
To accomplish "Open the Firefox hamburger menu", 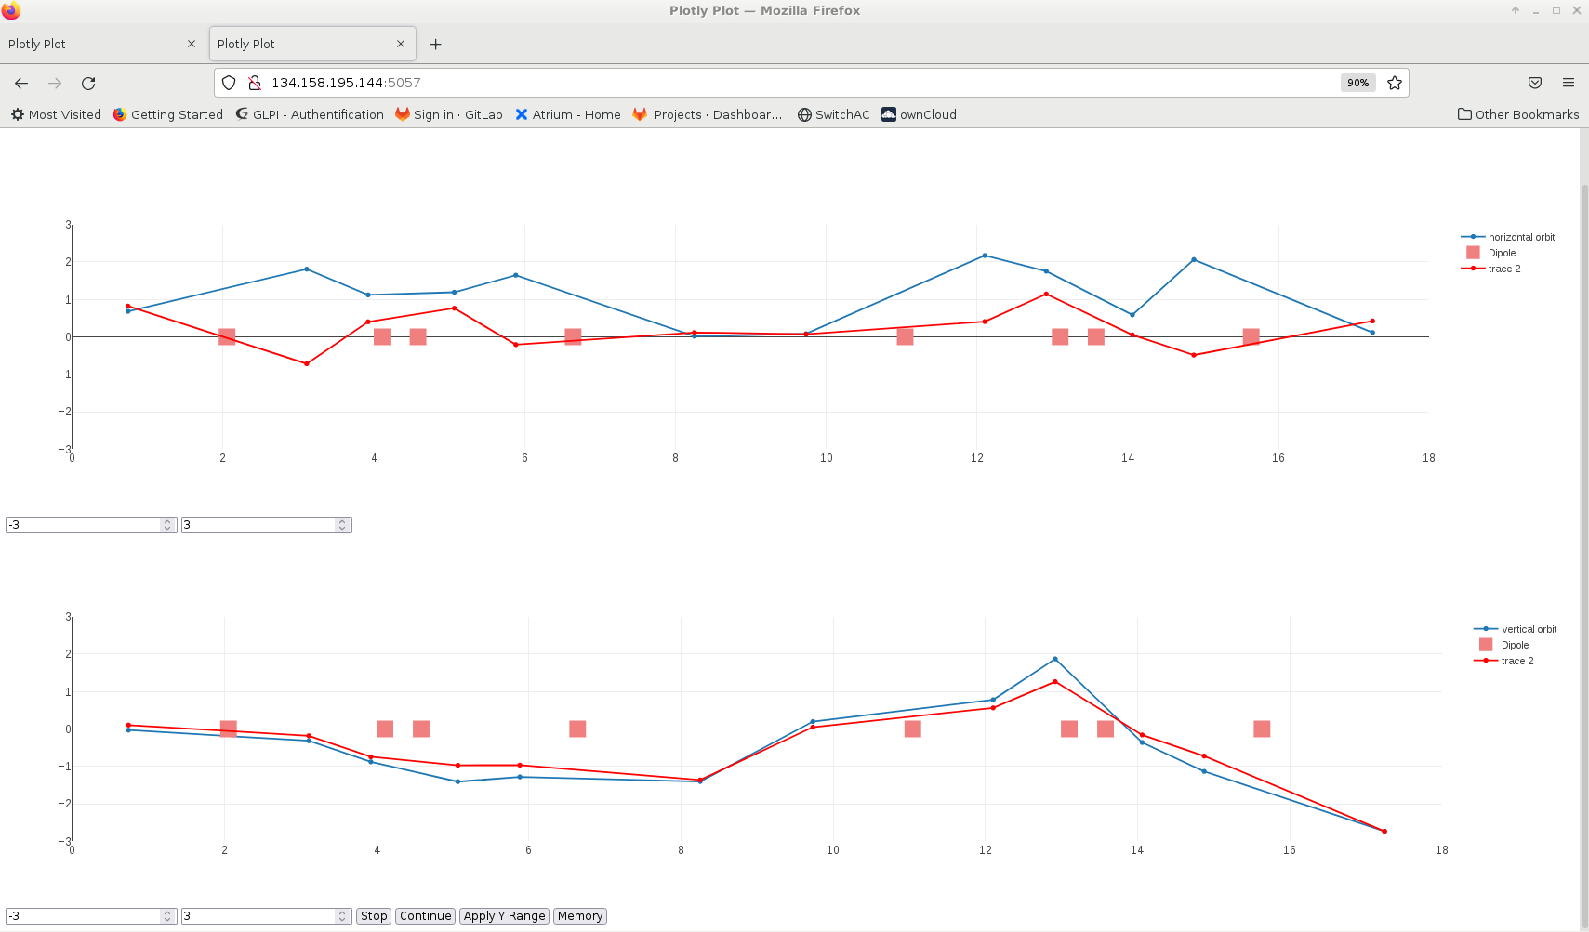I will [1568, 83].
